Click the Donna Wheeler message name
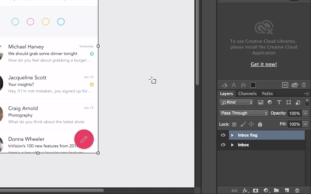The width and height of the screenshot is (311, 194). (26, 139)
